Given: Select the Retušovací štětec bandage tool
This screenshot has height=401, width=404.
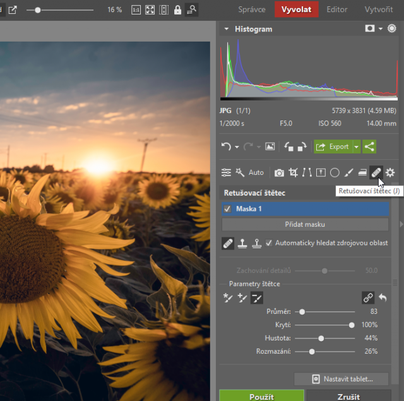Looking at the screenshot, I should click(376, 172).
